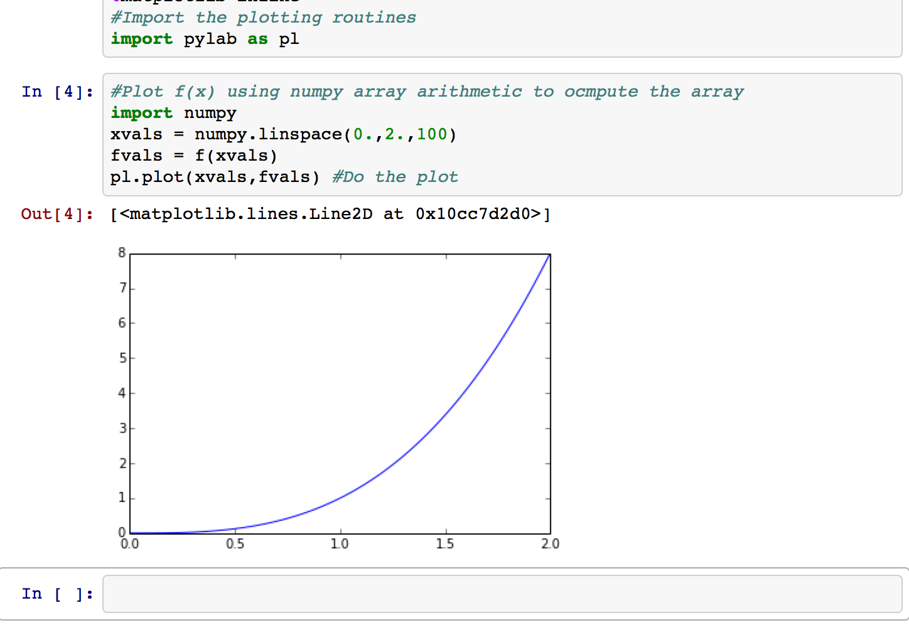Select the Out[4] prompt label

pos(57,214)
